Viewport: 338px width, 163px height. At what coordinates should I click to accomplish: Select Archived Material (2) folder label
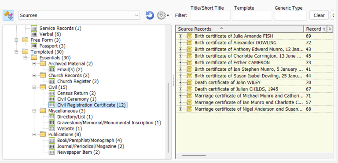tap(70, 64)
